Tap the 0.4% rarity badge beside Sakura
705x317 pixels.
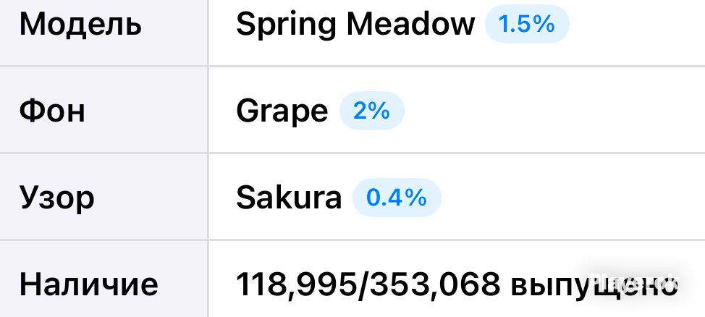point(397,198)
